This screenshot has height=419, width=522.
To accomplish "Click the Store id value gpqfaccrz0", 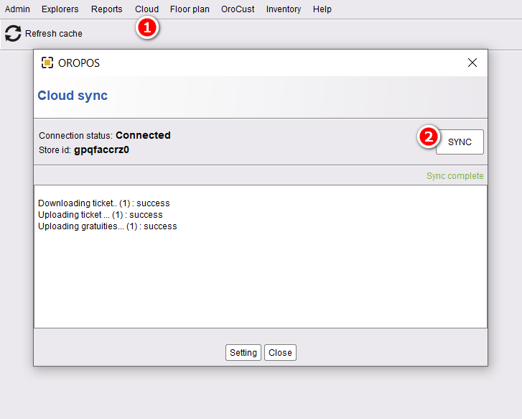I will click(x=101, y=150).
